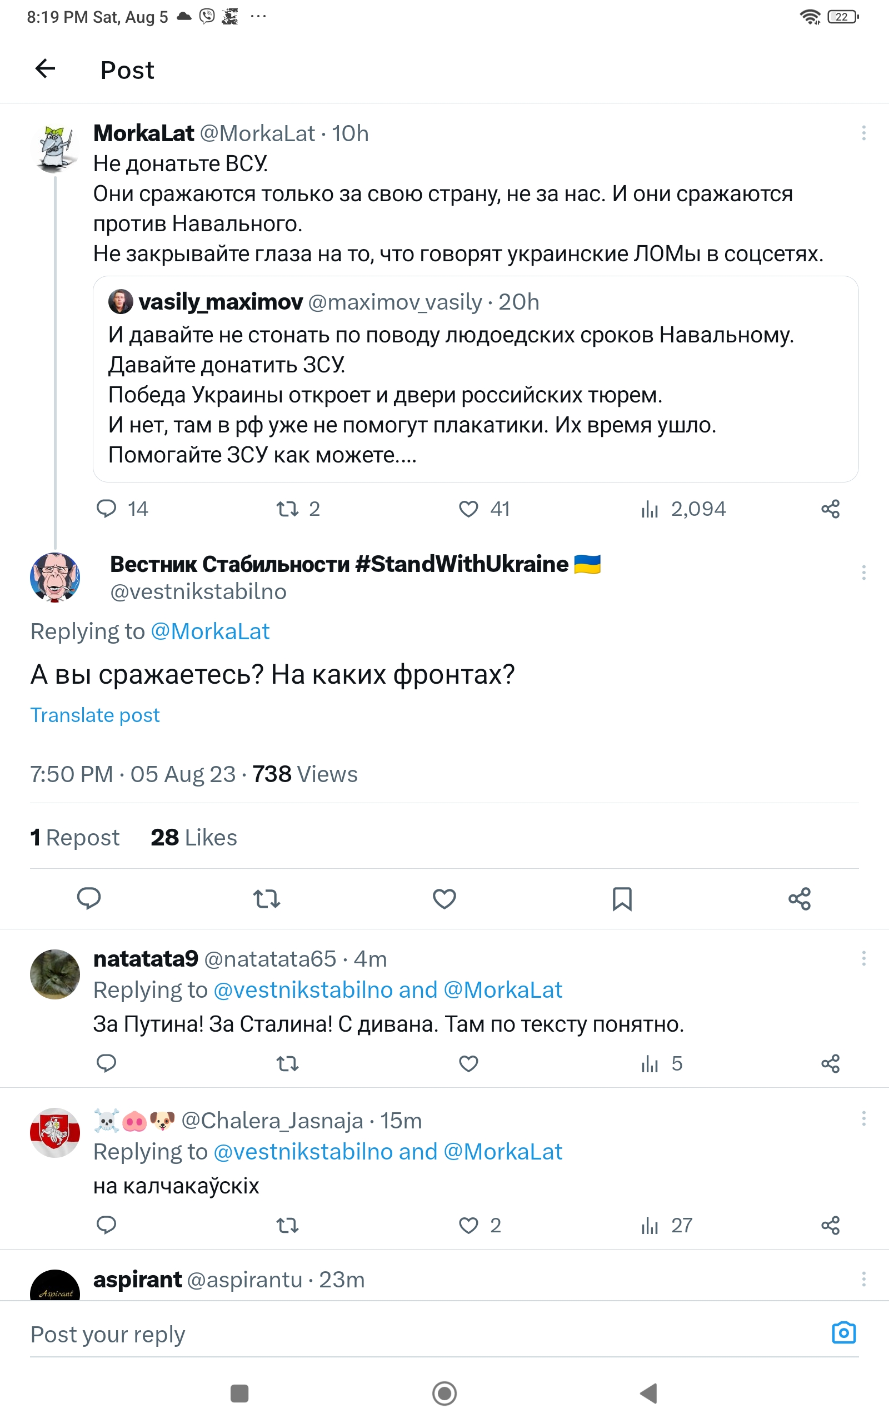Open @MorkaLat mention in Replying to
Screen dimensions: 889x1423
coord(210,631)
